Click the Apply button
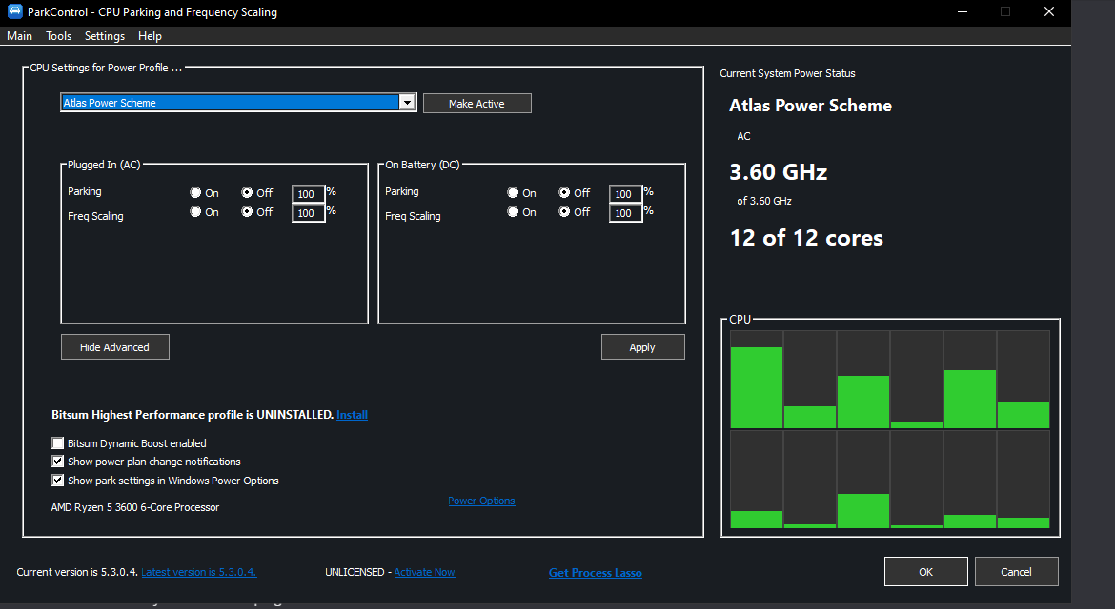This screenshot has width=1115, height=609. tap(643, 347)
